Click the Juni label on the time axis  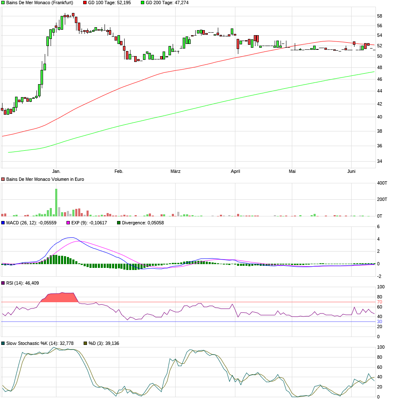click(x=352, y=171)
